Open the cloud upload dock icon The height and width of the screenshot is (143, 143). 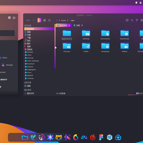pyautogui.click(x=118, y=137)
